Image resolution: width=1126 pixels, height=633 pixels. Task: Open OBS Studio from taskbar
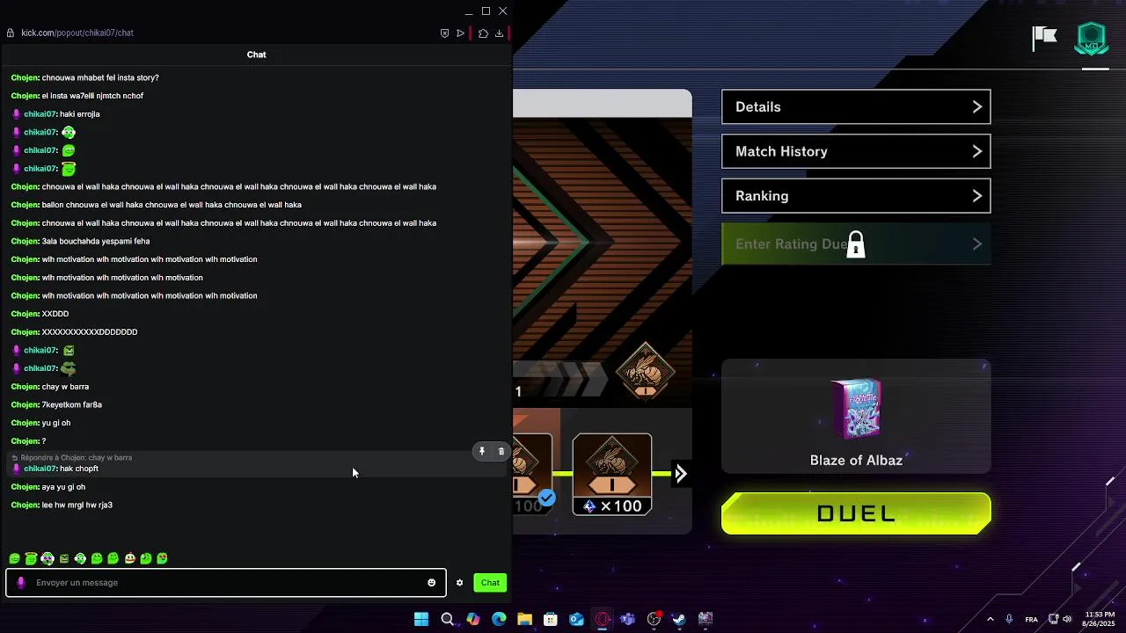[x=654, y=619]
